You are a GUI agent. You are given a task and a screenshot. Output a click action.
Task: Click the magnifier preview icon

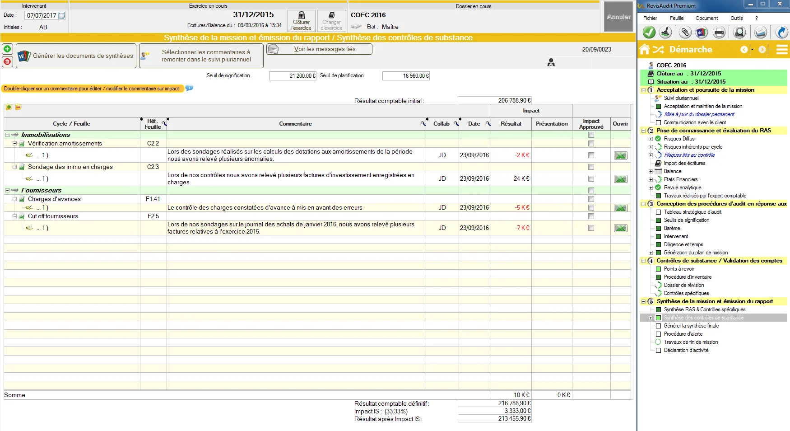click(x=739, y=32)
